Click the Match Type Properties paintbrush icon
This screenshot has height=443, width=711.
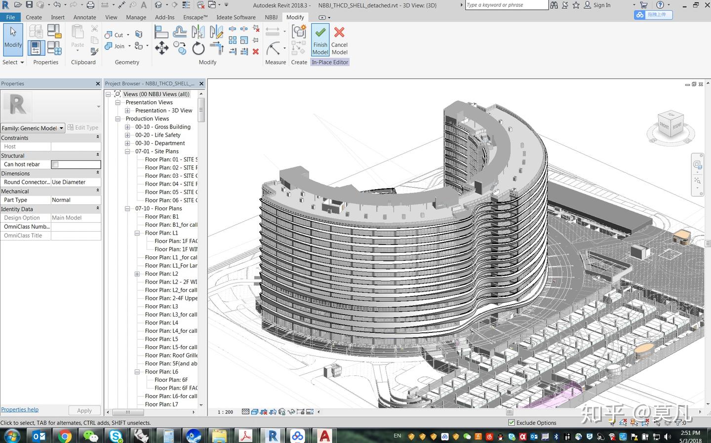[x=94, y=51]
